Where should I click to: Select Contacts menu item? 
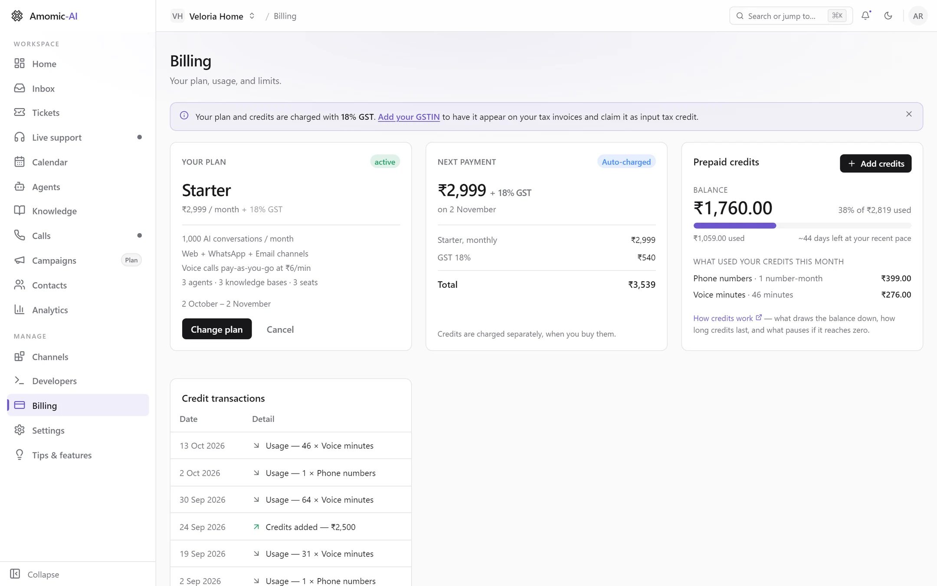click(x=78, y=285)
